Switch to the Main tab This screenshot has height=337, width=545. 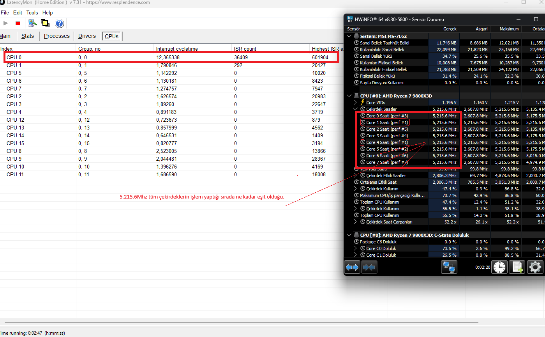(x=5, y=36)
